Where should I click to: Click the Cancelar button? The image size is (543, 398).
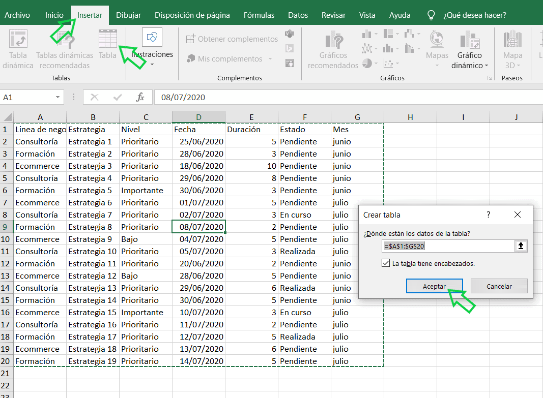[x=499, y=286]
